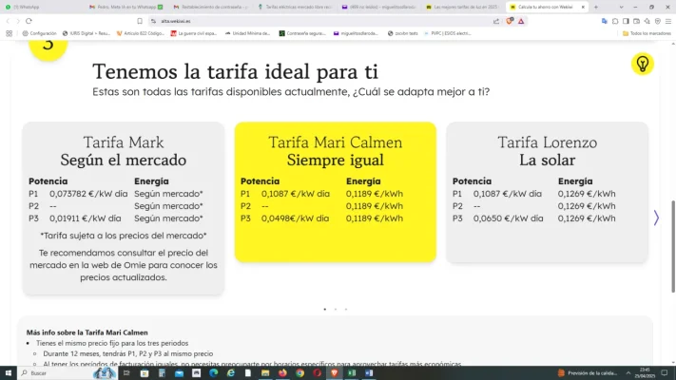This screenshot has height=380, width=676.
Task: Open the browser hamburger menu
Action: click(x=668, y=21)
